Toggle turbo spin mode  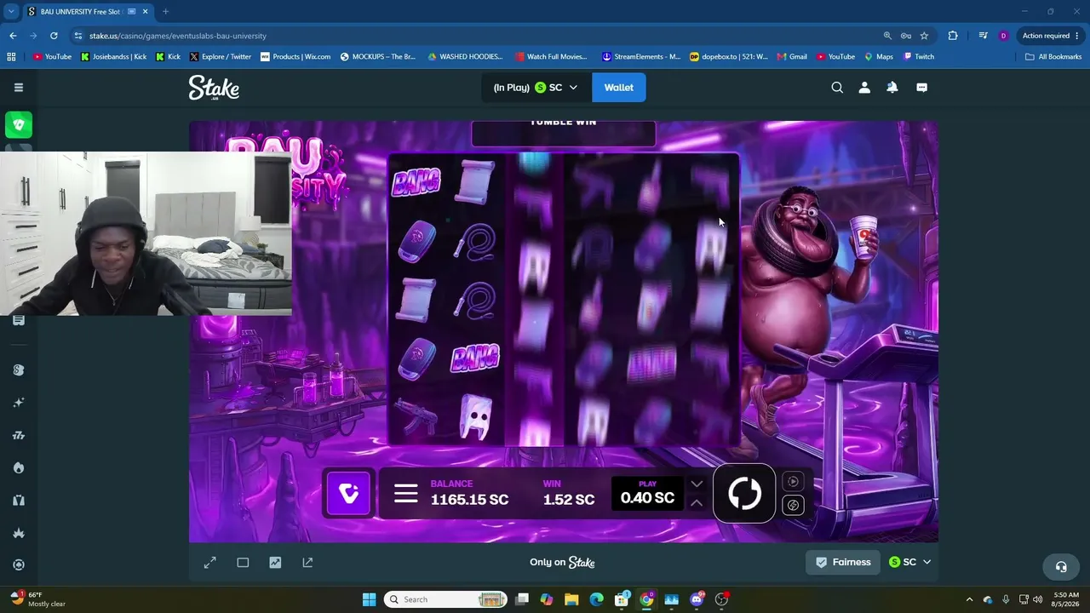click(793, 505)
